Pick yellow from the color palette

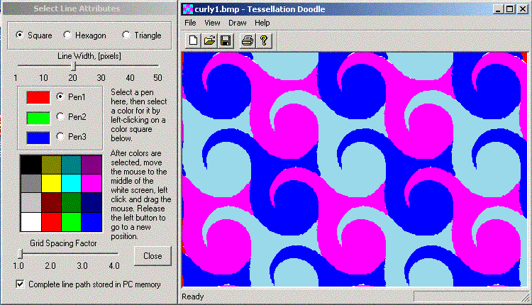pos(51,184)
